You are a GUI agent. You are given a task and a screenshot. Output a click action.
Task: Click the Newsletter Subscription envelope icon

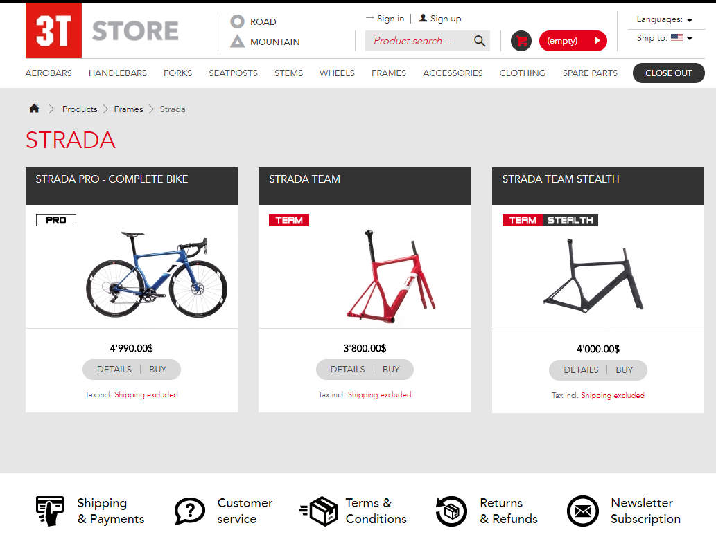[x=582, y=511]
